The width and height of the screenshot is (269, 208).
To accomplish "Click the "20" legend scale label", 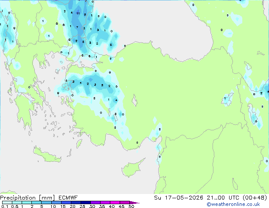I will tap(73, 206).
